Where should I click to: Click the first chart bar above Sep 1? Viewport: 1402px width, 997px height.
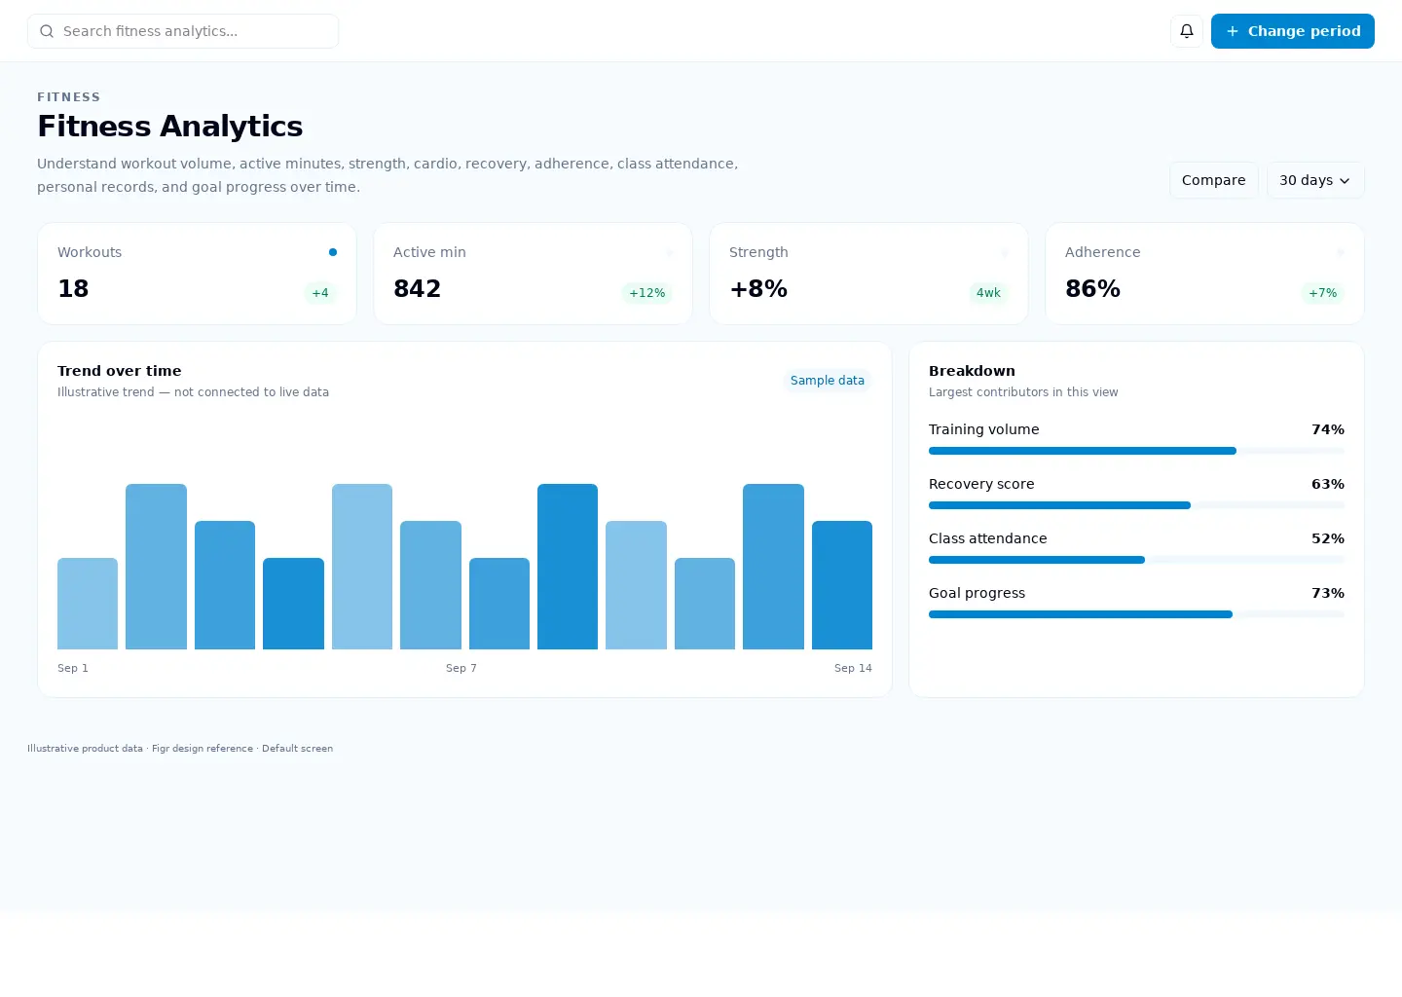(88, 604)
